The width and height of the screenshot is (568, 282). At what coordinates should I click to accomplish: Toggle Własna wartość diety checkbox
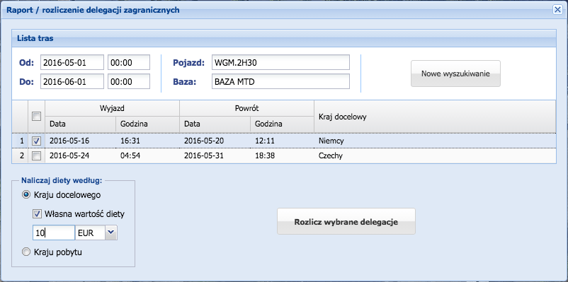click(37, 214)
